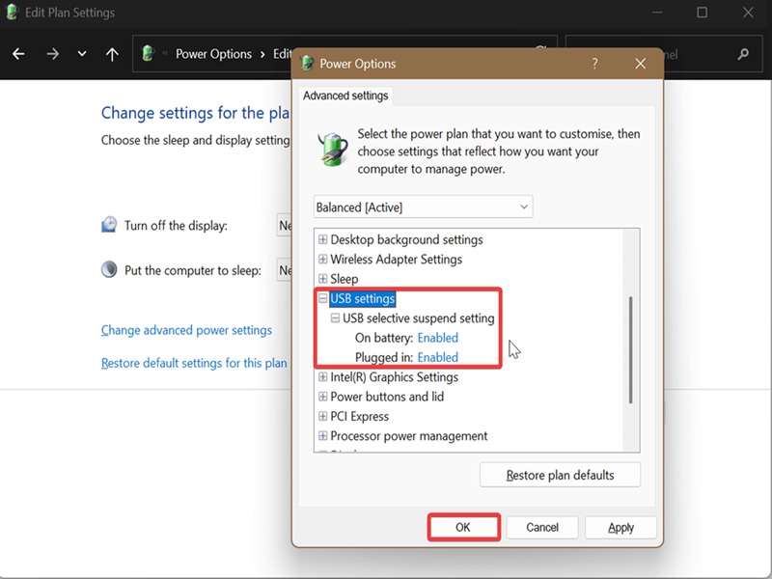The image size is (772, 579).
Task: Click the Power Options dialog title icon
Action: click(307, 64)
